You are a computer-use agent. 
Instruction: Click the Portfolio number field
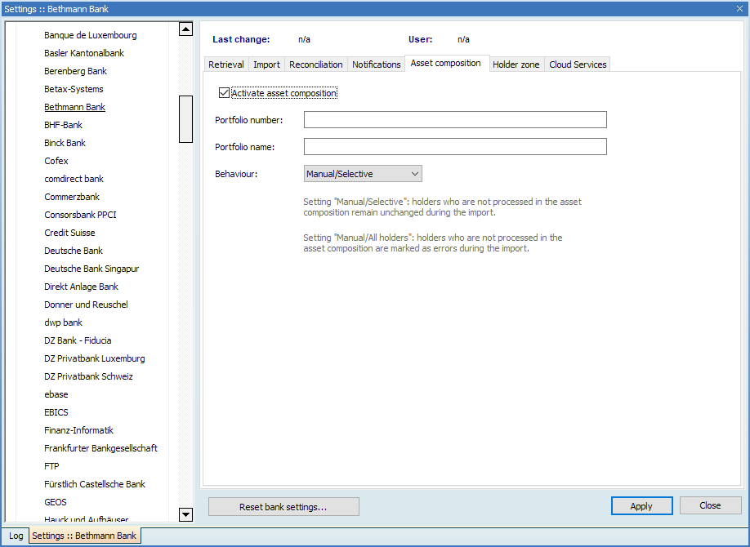[455, 120]
